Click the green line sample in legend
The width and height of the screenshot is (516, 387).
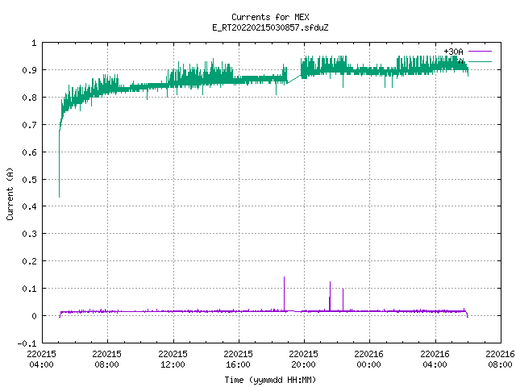(x=480, y=61)
